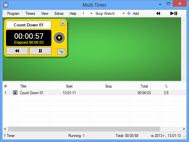The image size is (189, 142).
Task: Minimize the Multi Timer window
Action: tap(160, 4)
